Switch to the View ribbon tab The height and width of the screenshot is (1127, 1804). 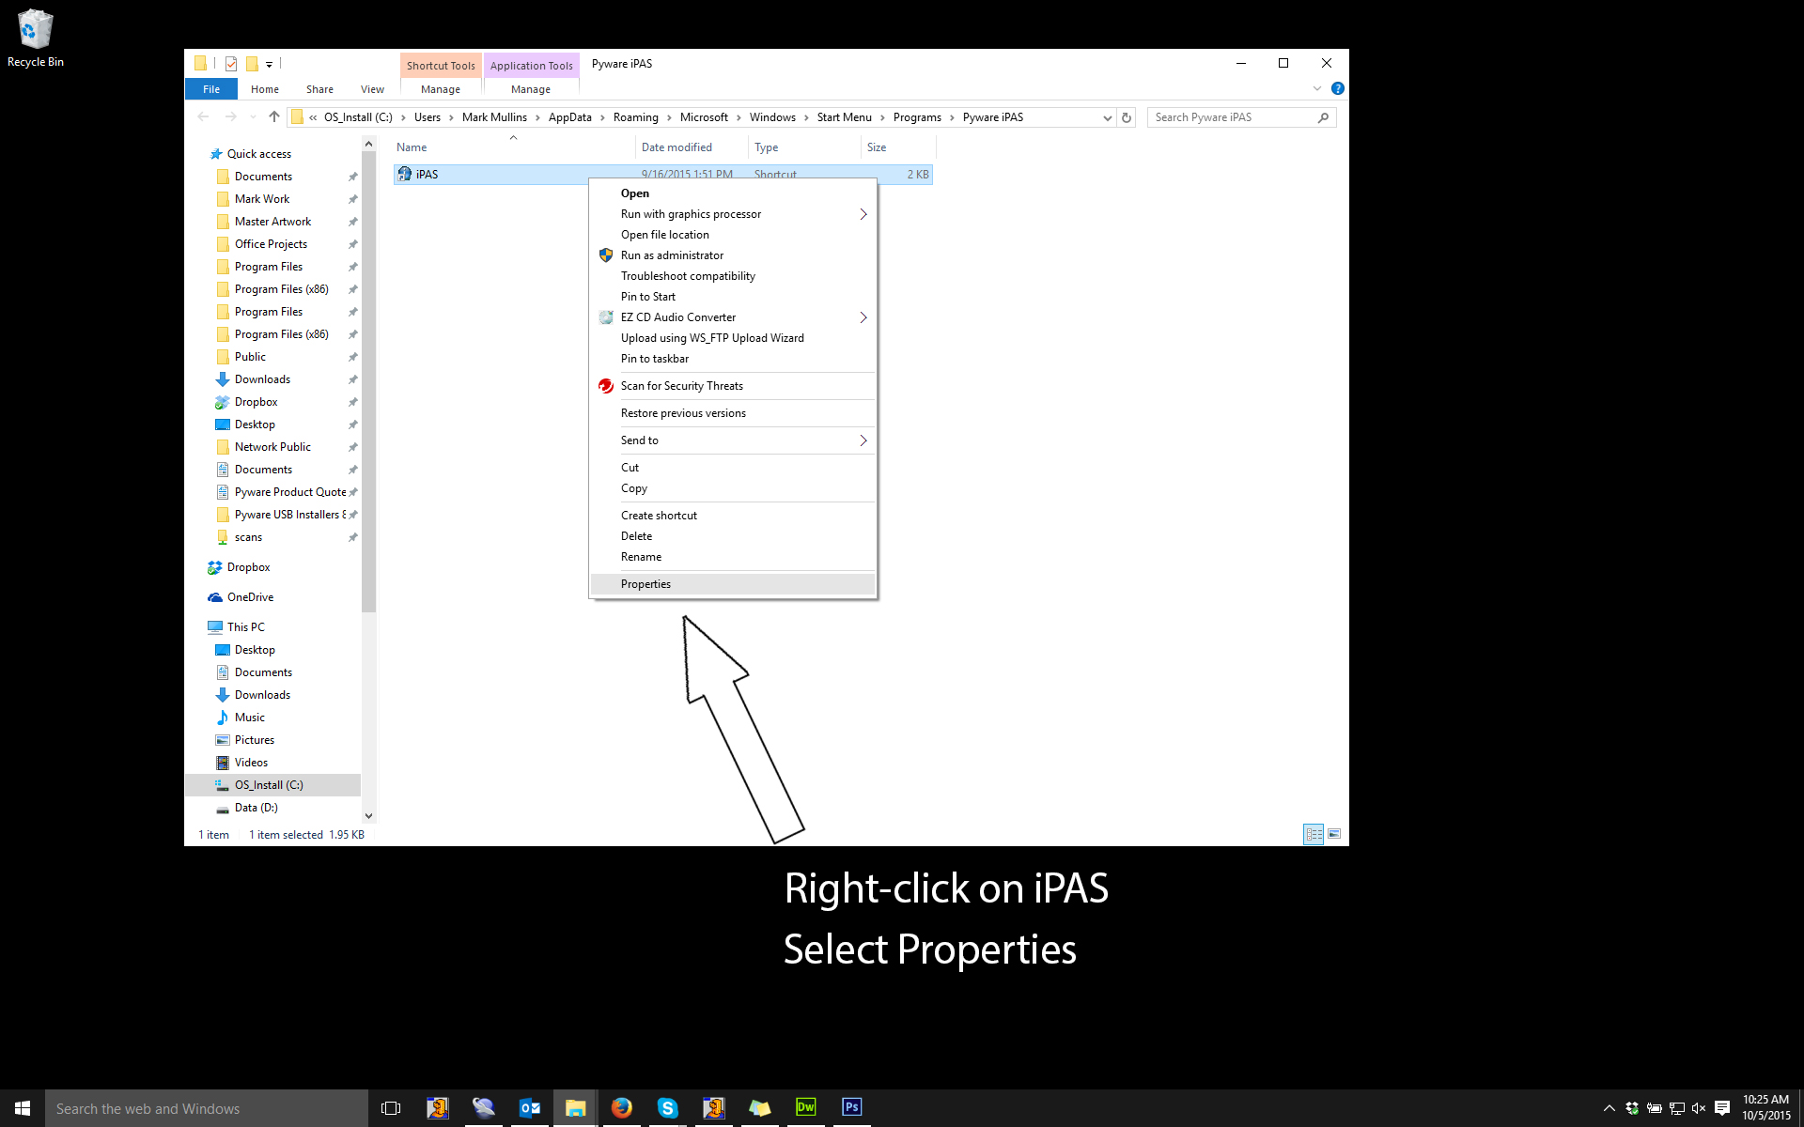tap(372, 88)
